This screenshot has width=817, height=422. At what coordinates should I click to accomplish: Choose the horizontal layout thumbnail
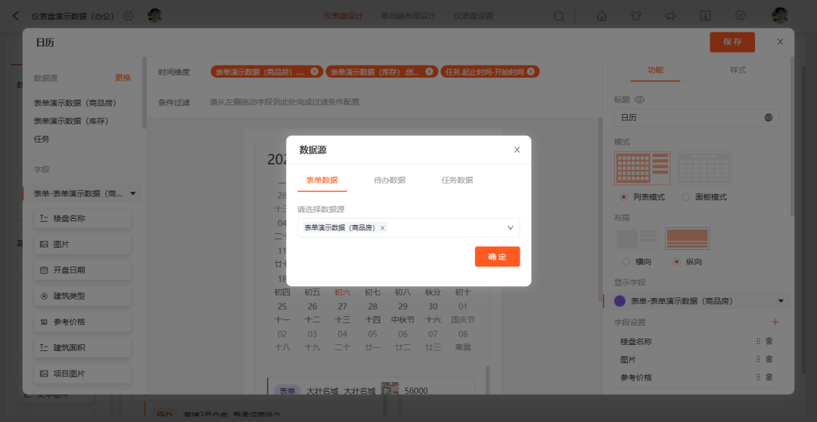pos(637,239)
